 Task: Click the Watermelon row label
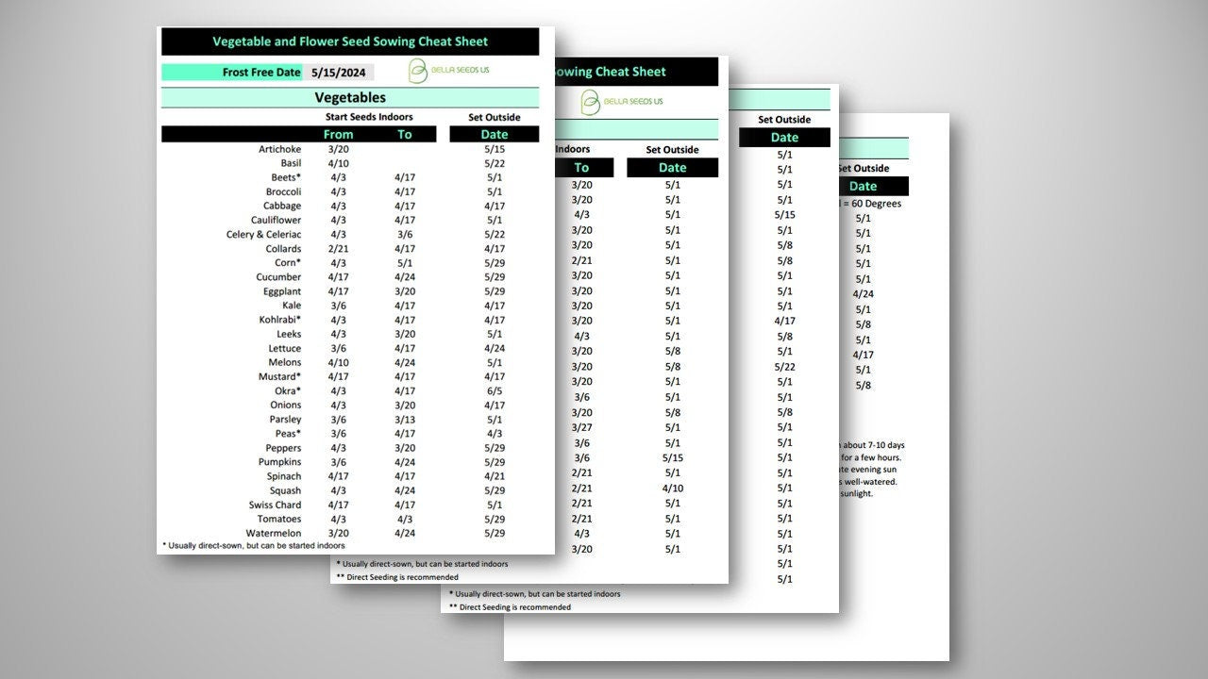coord(274,533)
